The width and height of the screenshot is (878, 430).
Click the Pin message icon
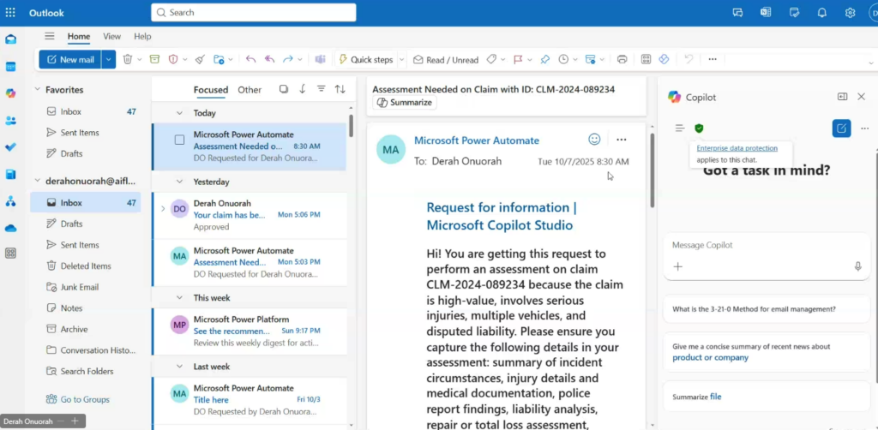544,59
